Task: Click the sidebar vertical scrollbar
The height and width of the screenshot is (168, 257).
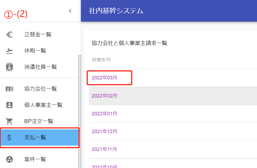Action: pos(80,108)
